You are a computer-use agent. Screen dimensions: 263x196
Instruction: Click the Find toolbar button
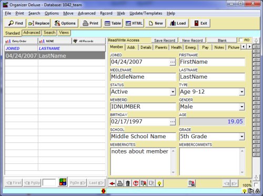pyautogui.click(x=15, y=23)
